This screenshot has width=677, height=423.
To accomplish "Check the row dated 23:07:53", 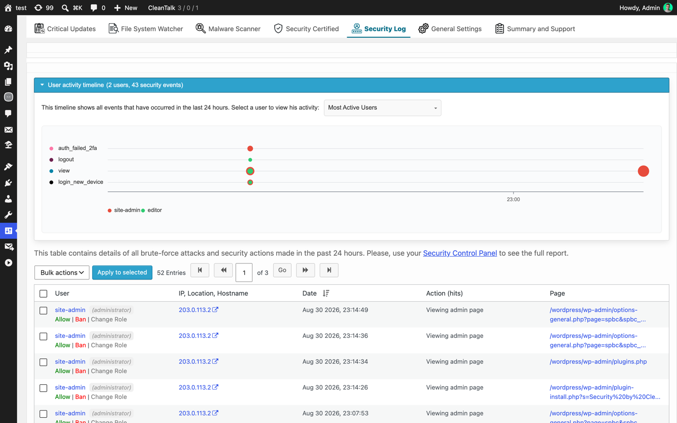I will (44, 414).
